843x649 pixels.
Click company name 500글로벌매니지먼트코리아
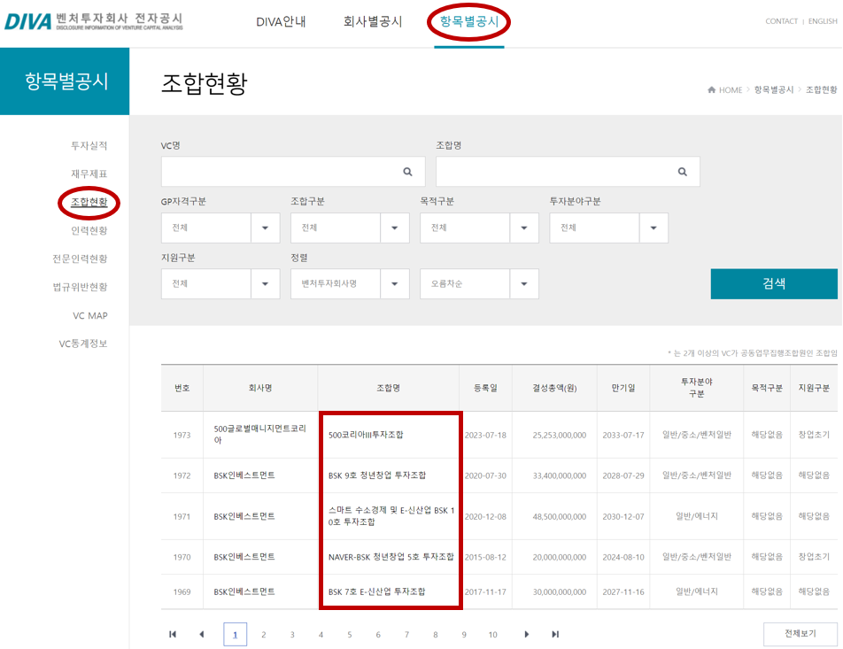[259, 435]
